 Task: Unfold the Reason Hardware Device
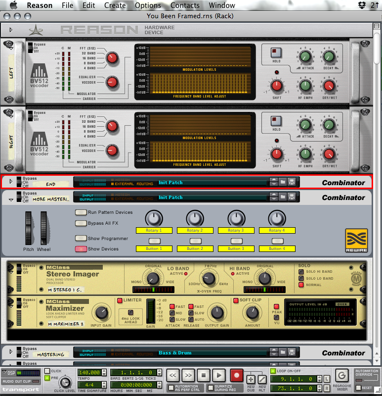[11, 30]
